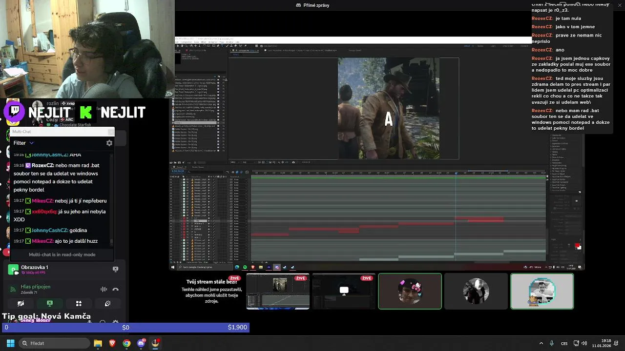The width and height of the screenshot is (625, 351).
Task: Select first live stream preview thumbnail
Action: [278, 292]
